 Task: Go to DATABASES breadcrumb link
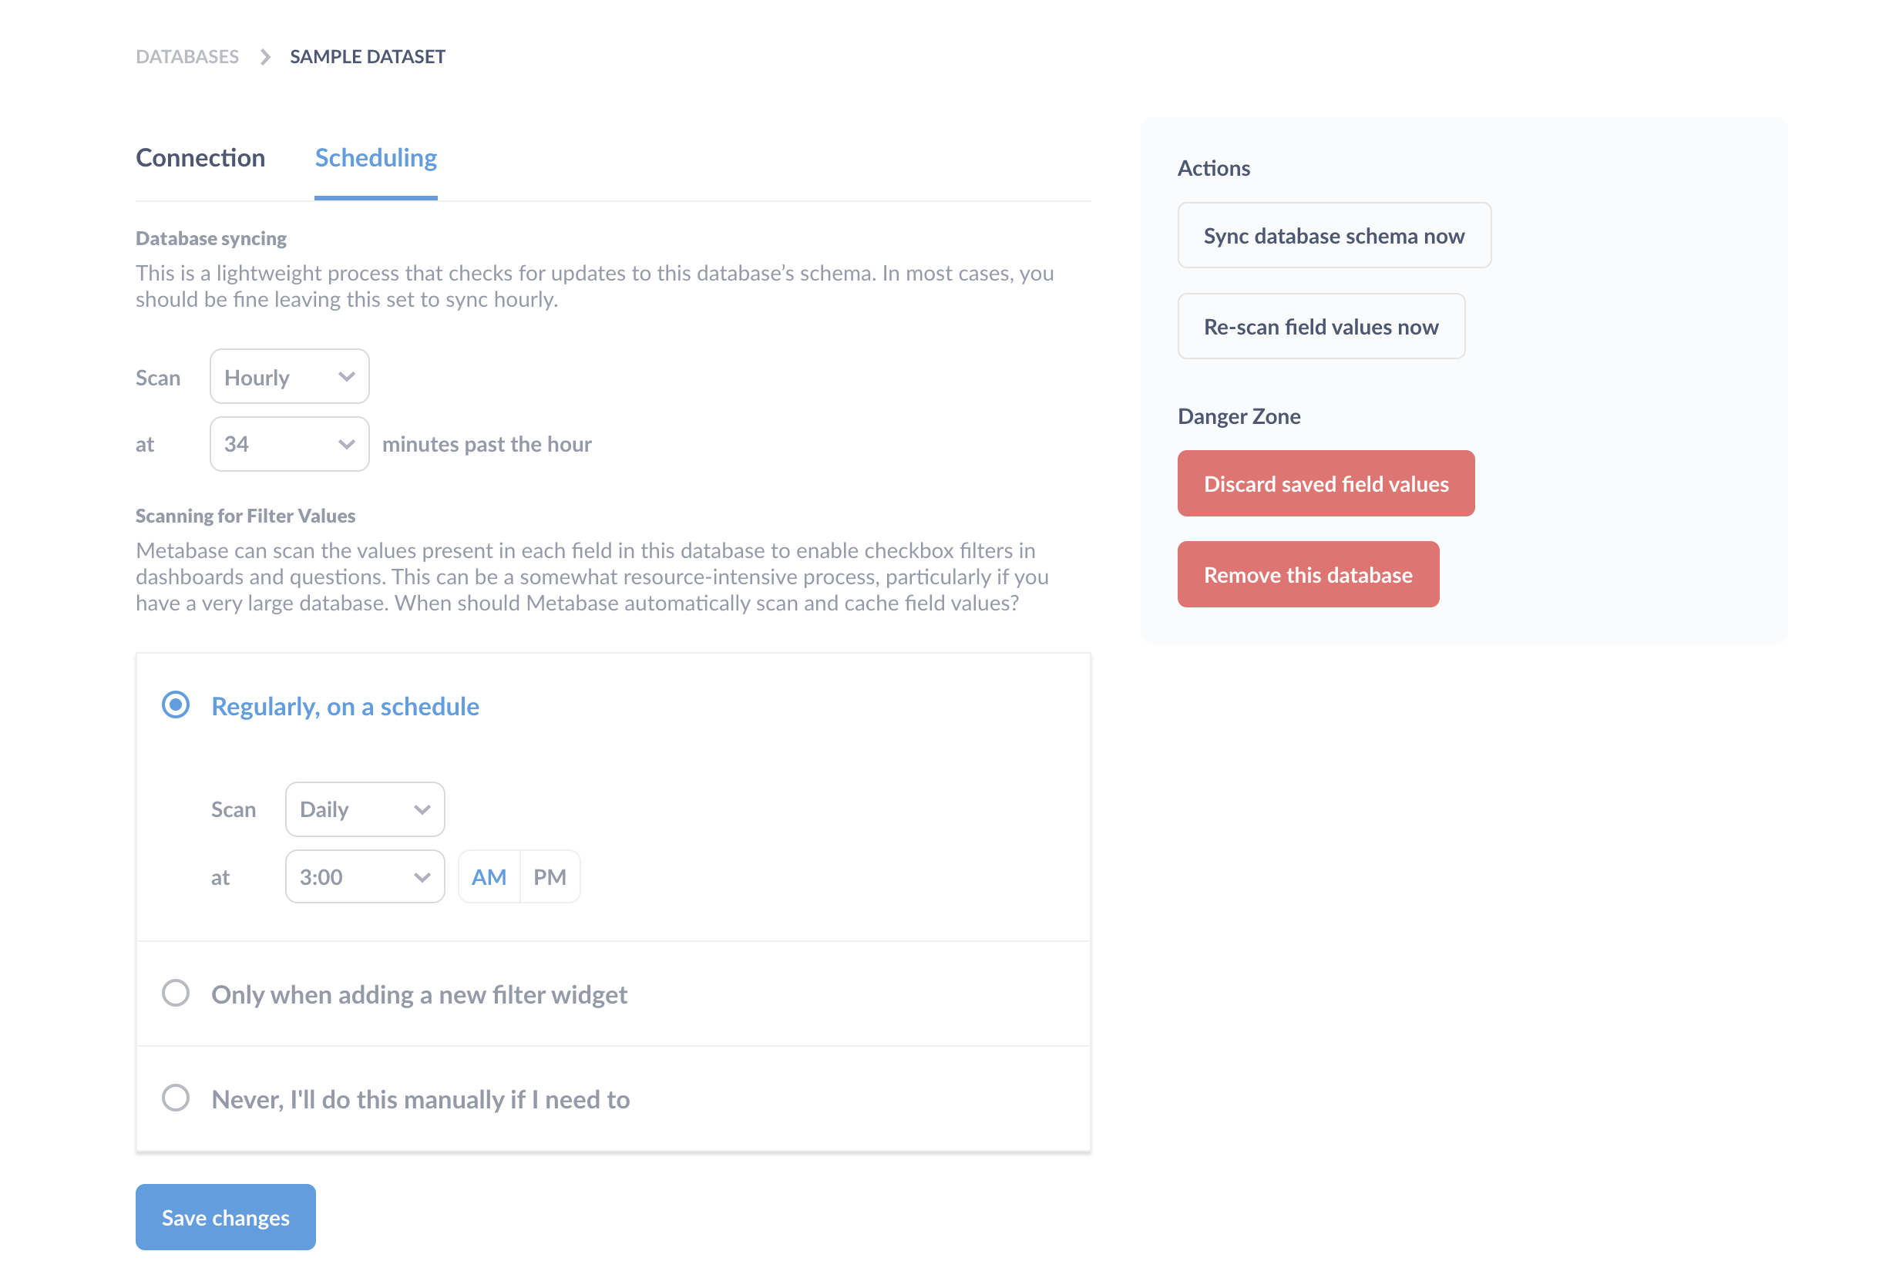coord(187,56)
